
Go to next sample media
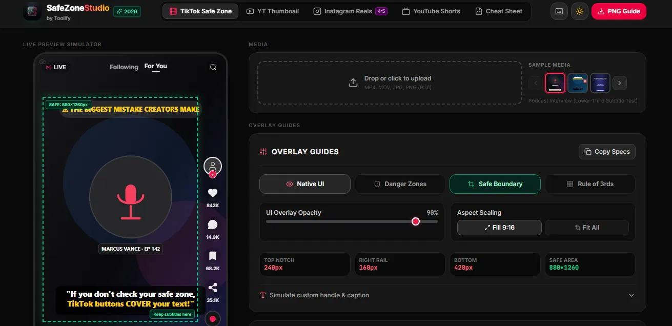(x=620, y=83)
